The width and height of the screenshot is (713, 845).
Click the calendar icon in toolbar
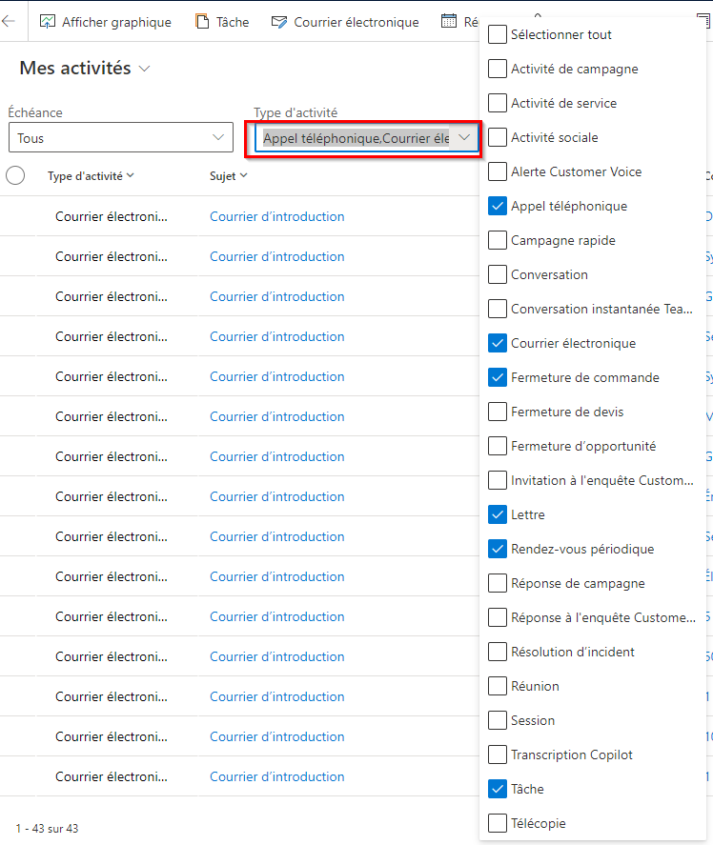[449, 22]
